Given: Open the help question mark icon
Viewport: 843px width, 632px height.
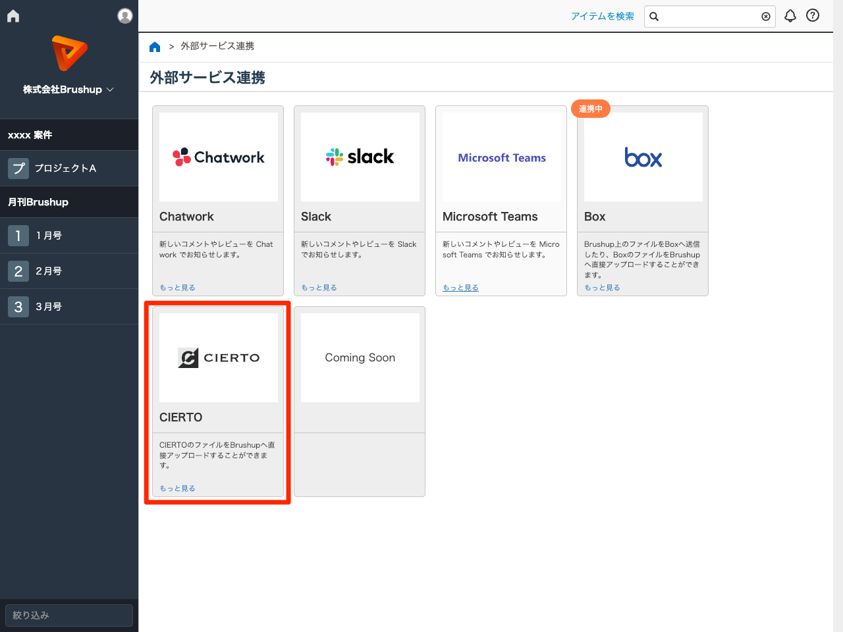Looking at the screenshot, I should [813, 15].
